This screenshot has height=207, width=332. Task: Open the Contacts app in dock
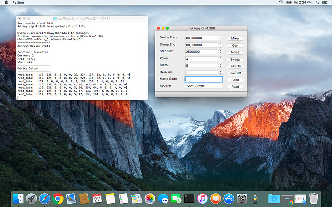[x=84, y=198]
